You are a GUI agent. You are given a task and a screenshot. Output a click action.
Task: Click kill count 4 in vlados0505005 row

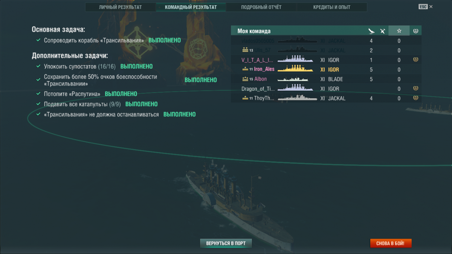click(371, 41)
